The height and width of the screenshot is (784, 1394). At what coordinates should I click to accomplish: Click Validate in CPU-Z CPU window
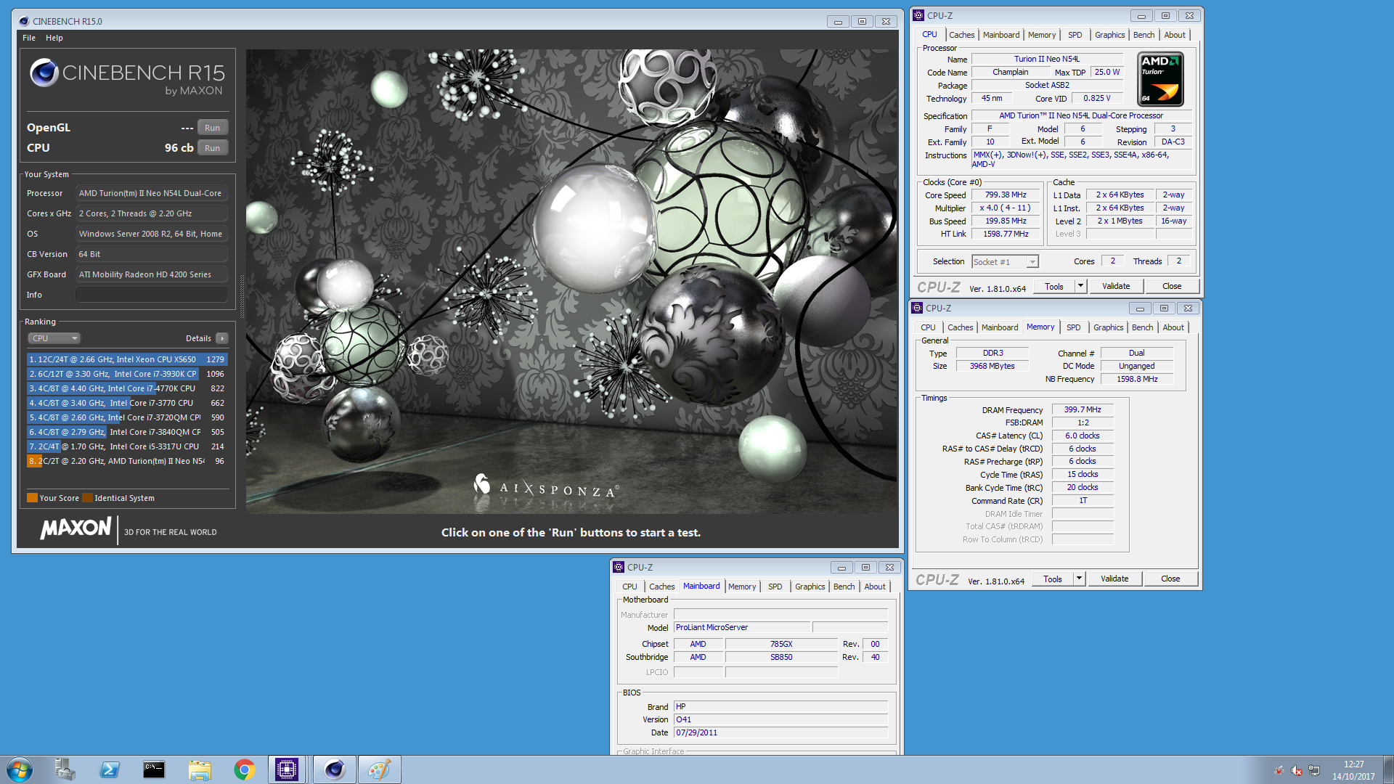click(x=1116, y=286)
